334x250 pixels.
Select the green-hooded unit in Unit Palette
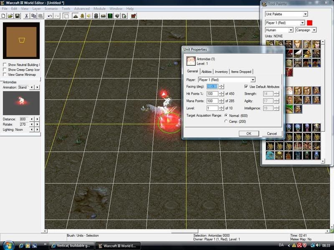pyautogui.click(x=289, y=109)
